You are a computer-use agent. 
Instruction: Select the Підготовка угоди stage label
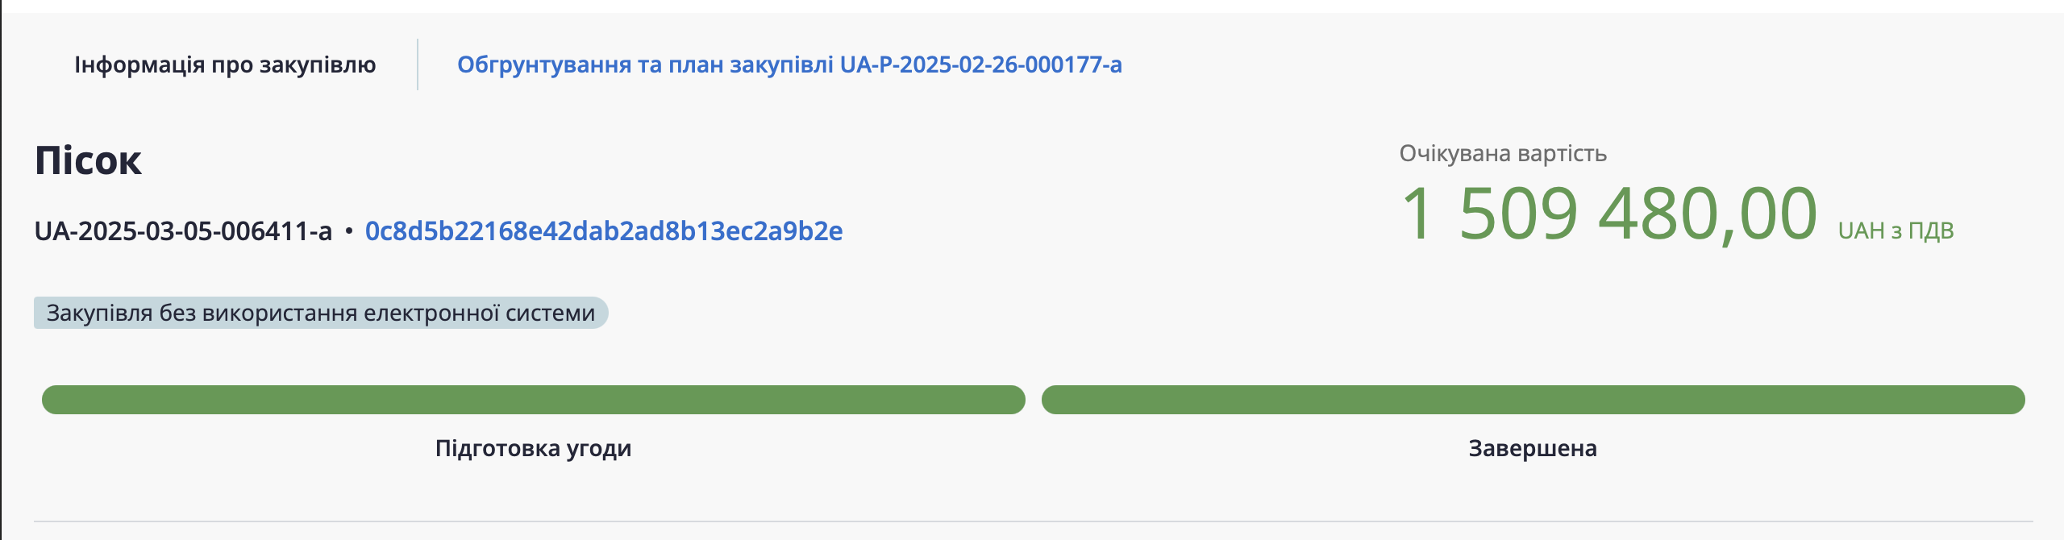coord(533,448)
